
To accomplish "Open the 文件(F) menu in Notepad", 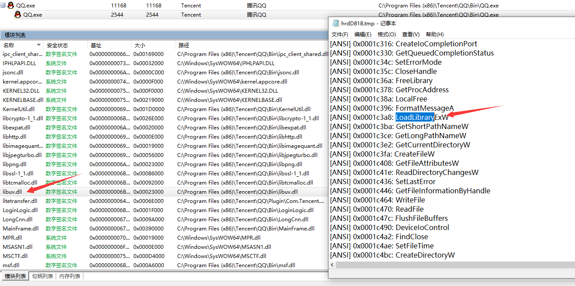I will pos(340,35).
